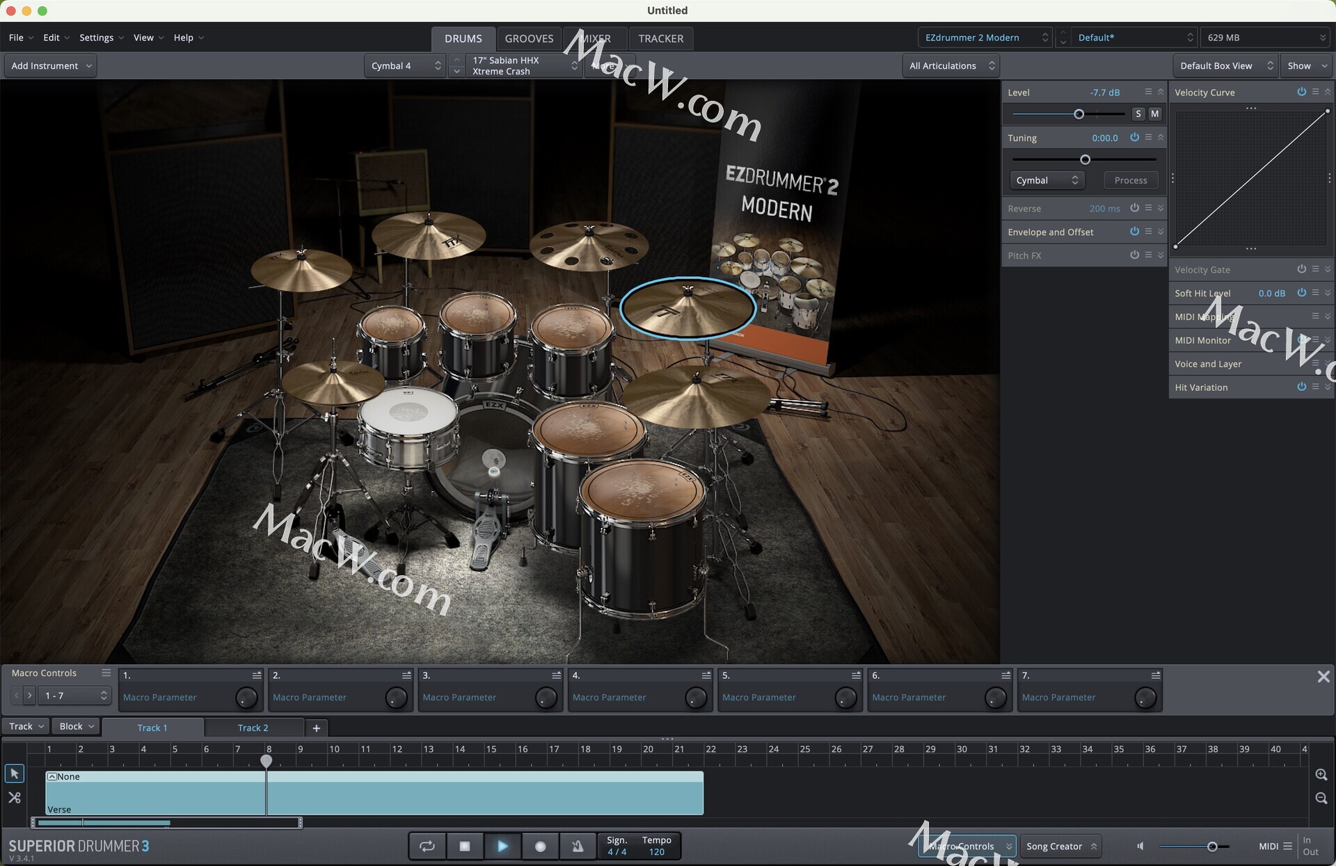
Task: Open the Tuning property menu icon
Action: 1148,137
